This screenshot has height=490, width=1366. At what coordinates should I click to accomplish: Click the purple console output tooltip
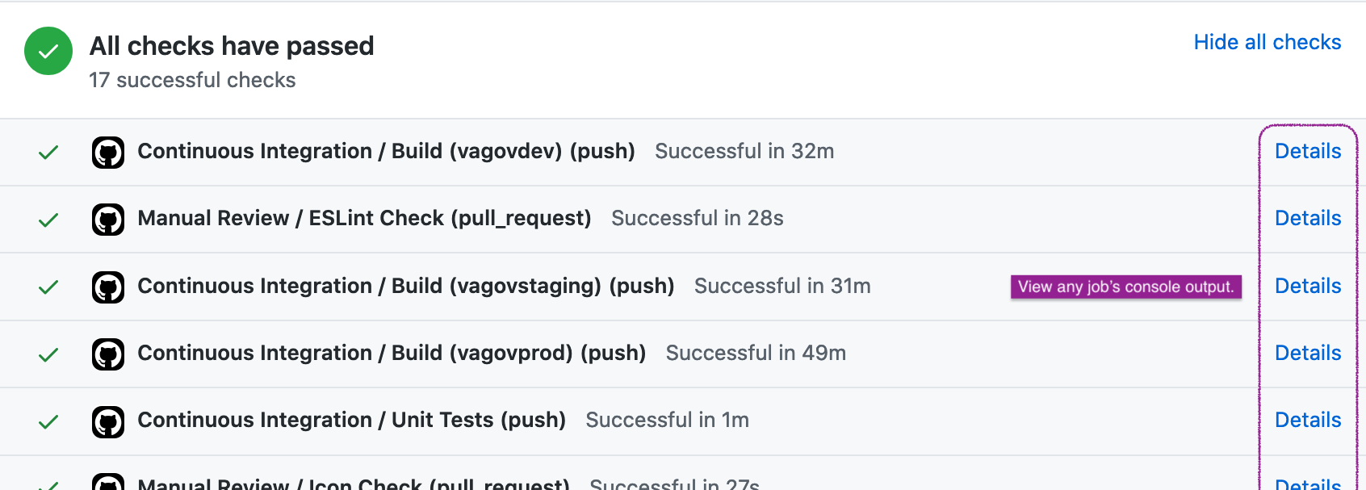coord(1125,286)
